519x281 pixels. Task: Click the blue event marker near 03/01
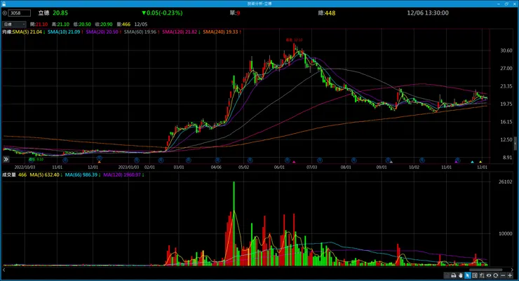coord(189,160)
